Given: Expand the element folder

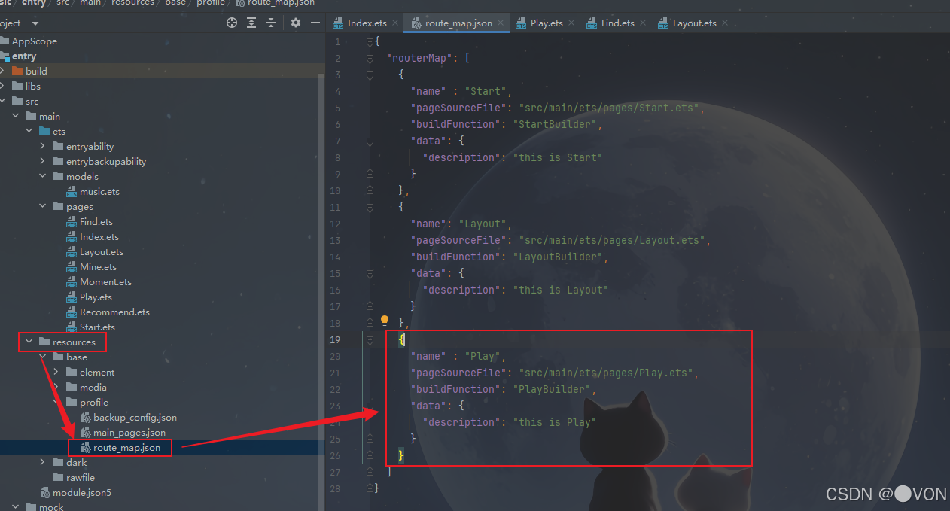Looking at the screenshot, I should pos(56,372).
